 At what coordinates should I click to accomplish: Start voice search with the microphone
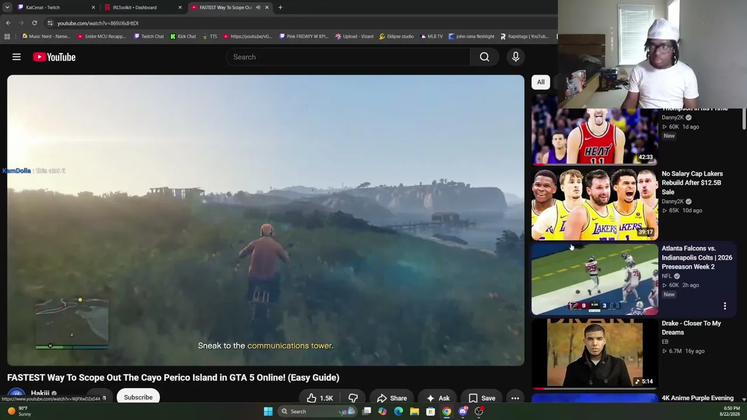[515, 57]
